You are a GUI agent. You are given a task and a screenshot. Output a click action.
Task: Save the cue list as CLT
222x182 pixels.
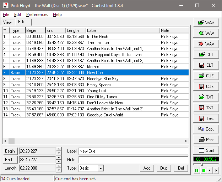click(x=206, y=65)
